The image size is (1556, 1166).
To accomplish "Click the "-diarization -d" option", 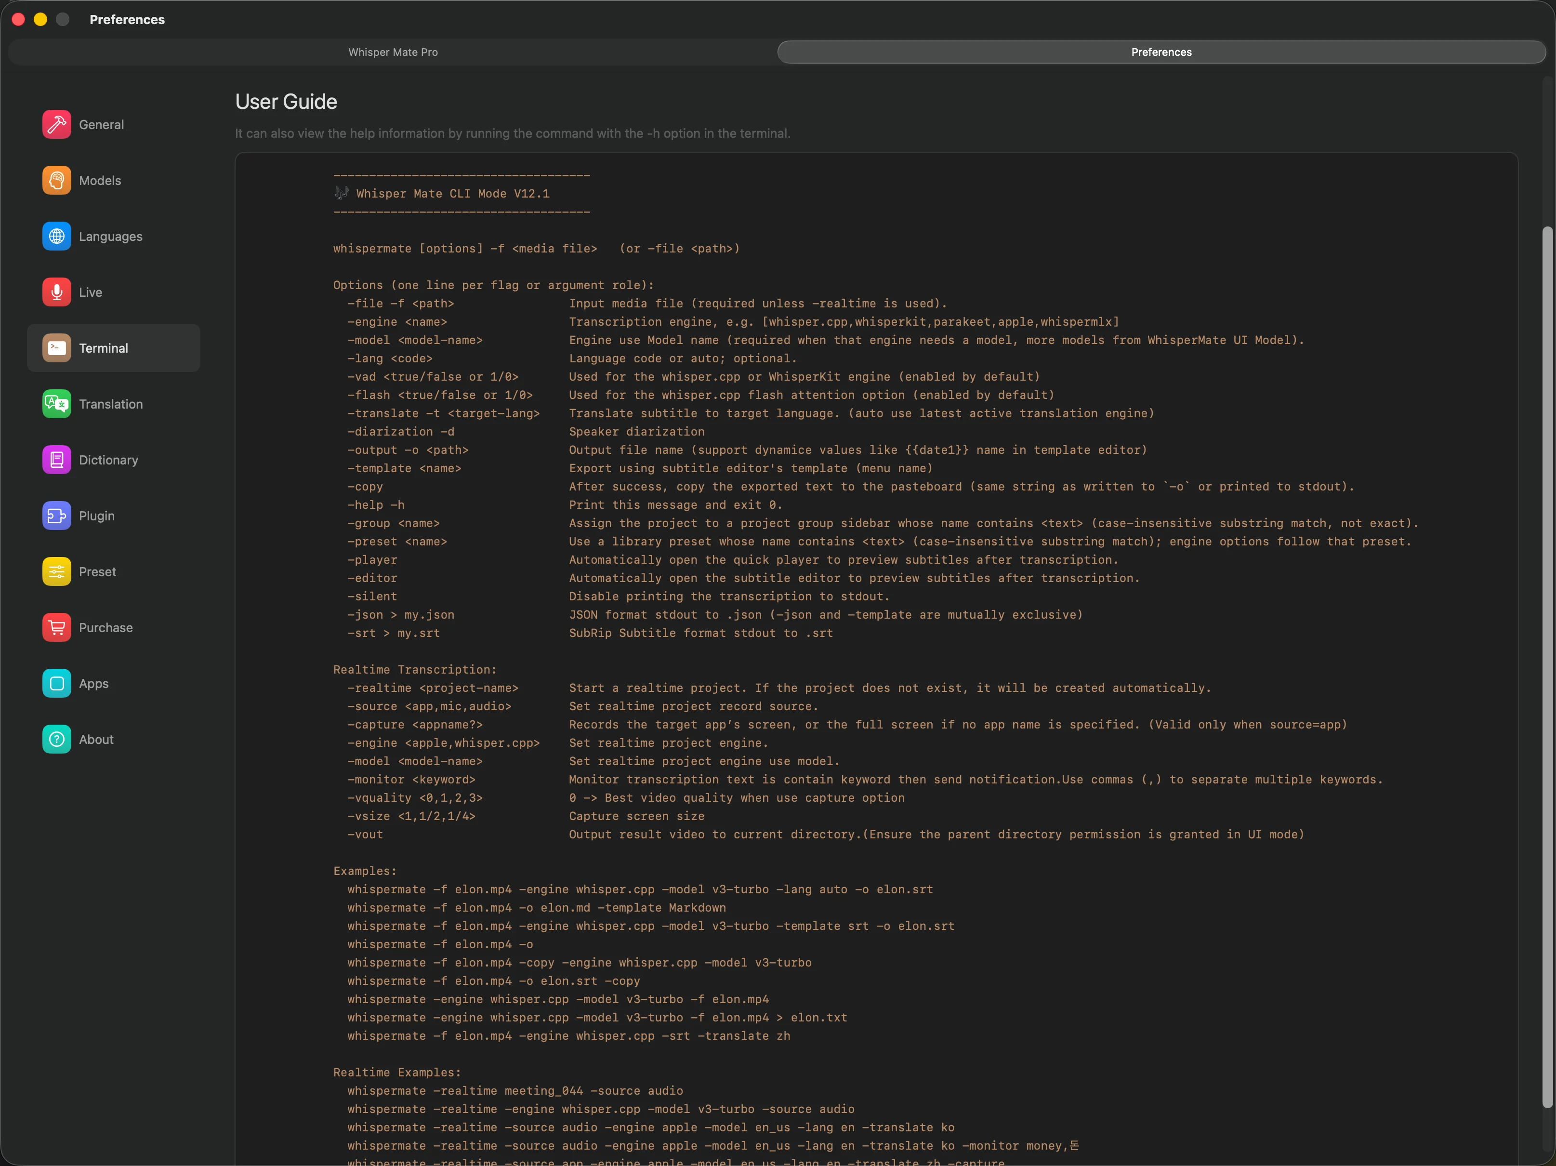I will (401, 431).
